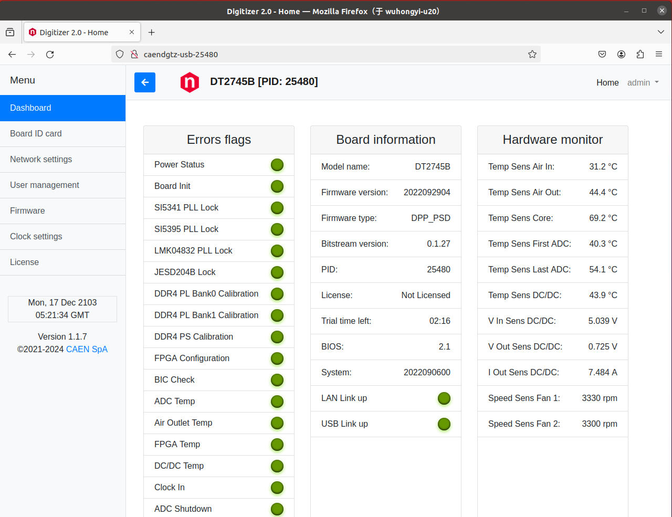Image resolution: width=672 pixels, height=517 pixels.
Task: Open the Firefox View icon
Action: (10, 32)
